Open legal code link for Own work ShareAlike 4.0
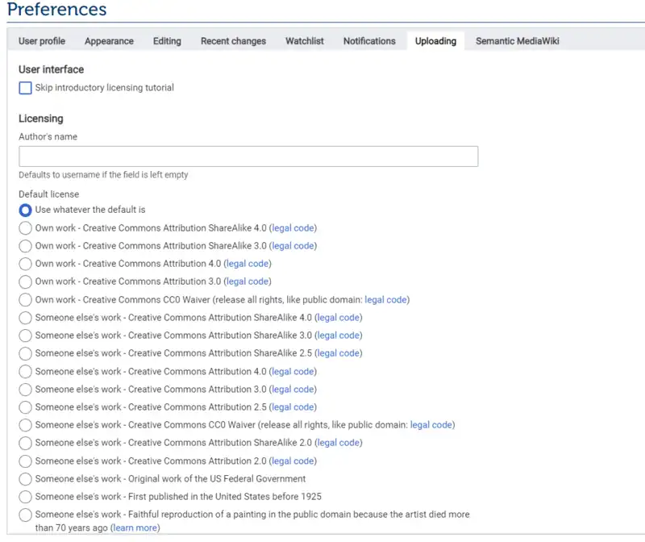 (x=293, y=227)
